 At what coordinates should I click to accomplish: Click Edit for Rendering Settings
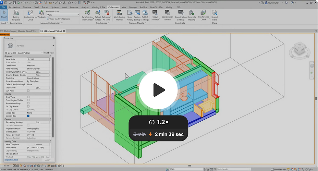coord(38,122)
